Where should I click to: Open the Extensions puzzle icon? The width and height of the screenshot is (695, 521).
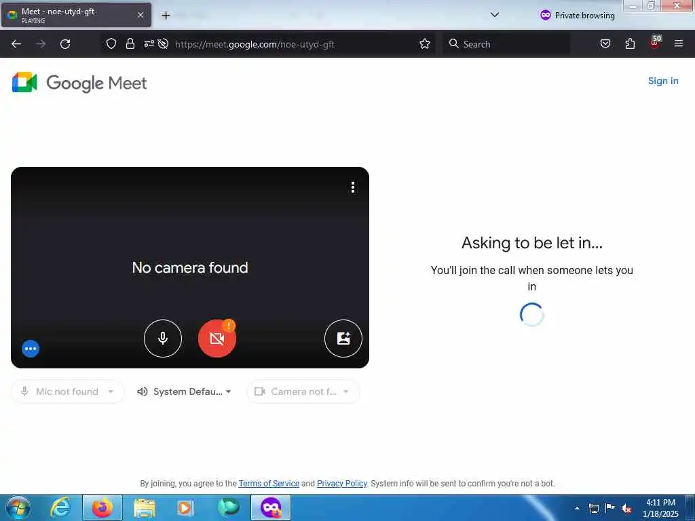point(630,44)
